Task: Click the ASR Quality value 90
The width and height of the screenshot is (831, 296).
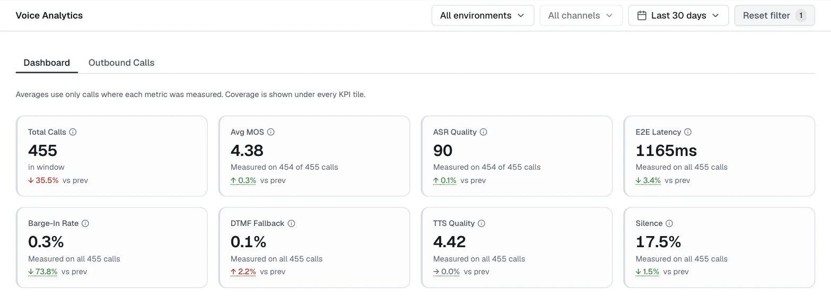Action: coord(443,151)
